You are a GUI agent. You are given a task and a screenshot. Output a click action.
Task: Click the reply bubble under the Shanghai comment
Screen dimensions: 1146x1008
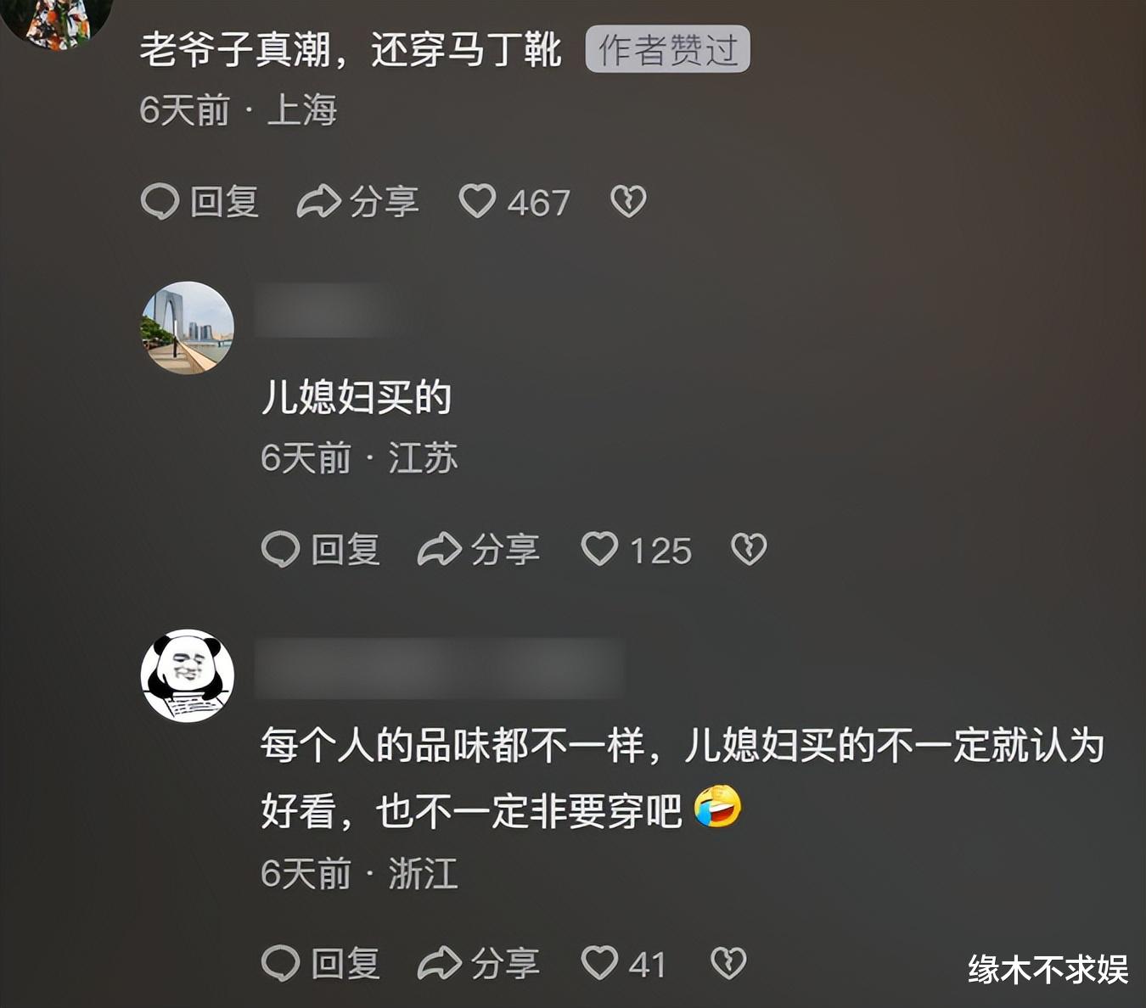[x=160, y=202]
